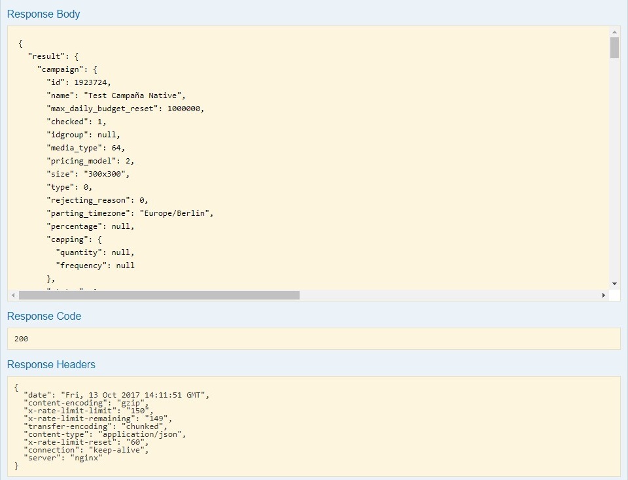
Task: Click the vertical scrollbar down arrow
Action: (x=614, y=283)
